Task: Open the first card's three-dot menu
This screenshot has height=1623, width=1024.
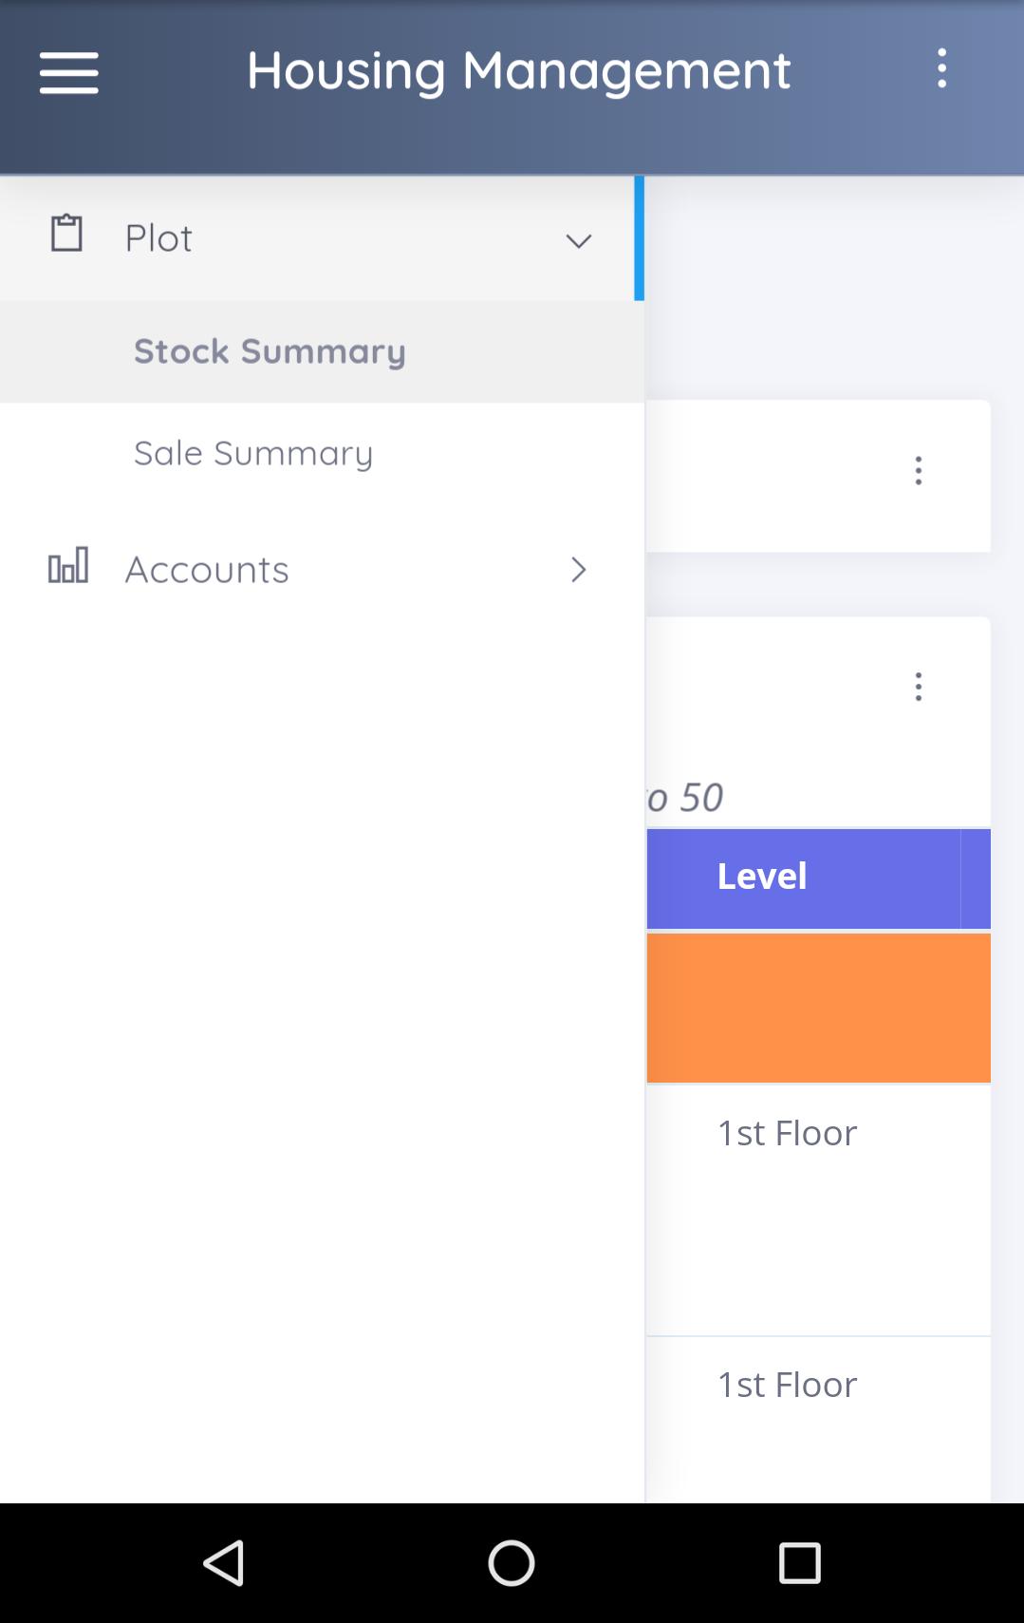Action: [918, 471]
